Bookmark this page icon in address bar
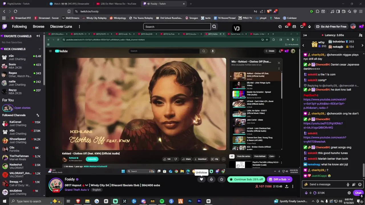This screenshot has height=205, width=365. click(x=69, y=11)
